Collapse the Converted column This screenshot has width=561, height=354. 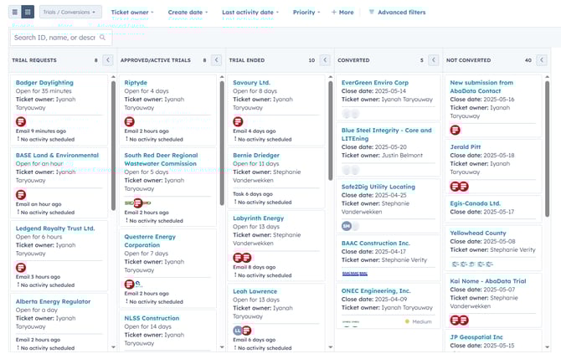(434, 60)
